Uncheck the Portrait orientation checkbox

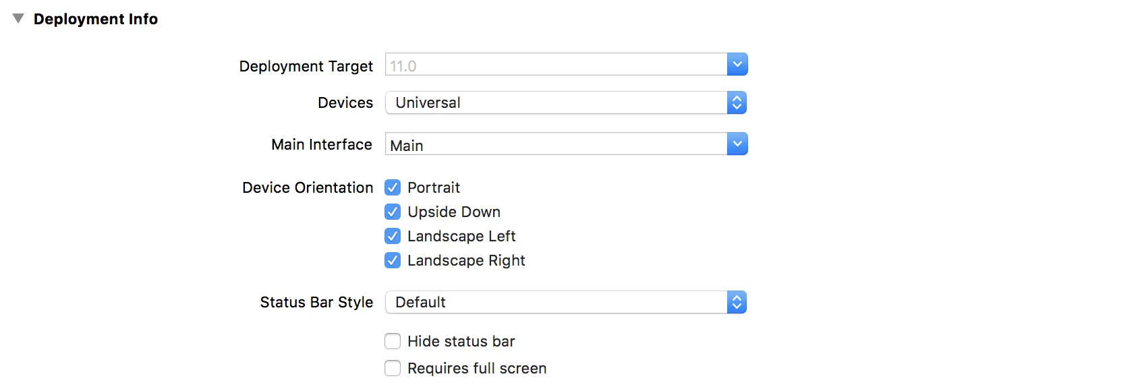click(393, 187)
